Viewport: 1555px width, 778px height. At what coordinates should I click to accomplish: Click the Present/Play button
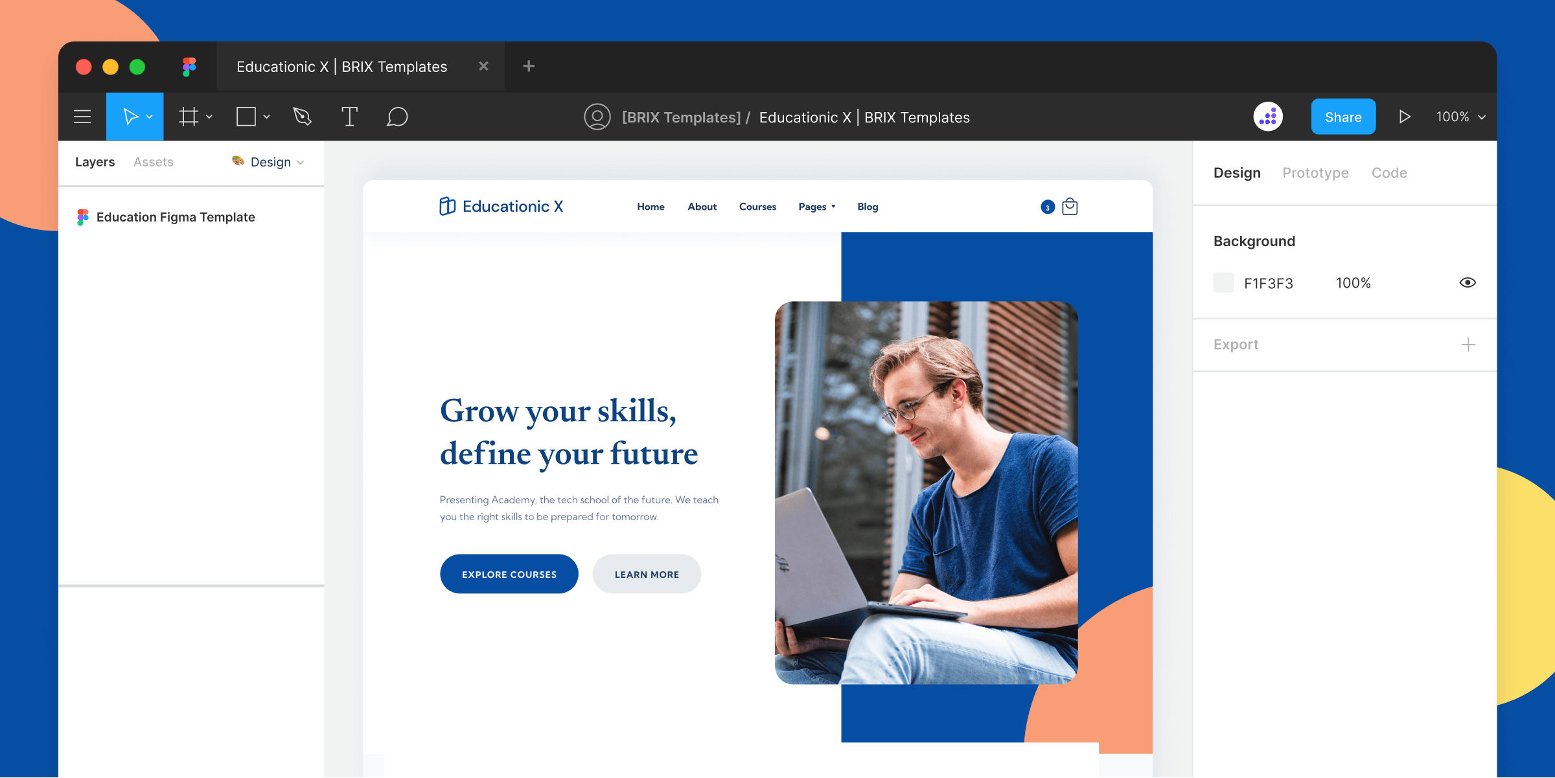click(x=1405, y=116)
